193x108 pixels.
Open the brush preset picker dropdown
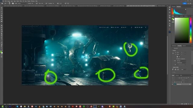point(9,3)
